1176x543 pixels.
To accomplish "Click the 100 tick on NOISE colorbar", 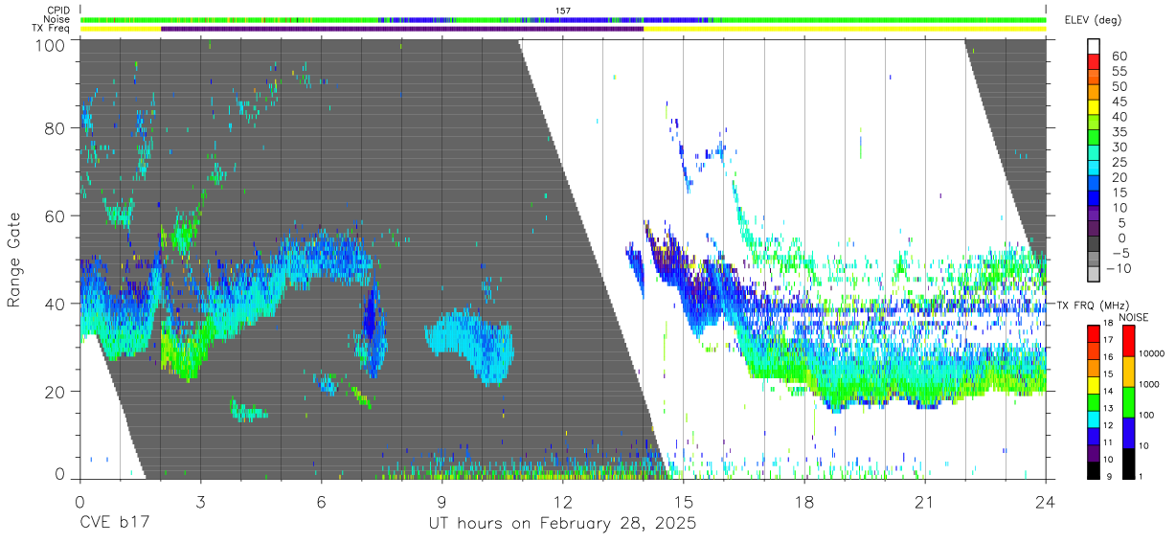I will pos(1146,416).
